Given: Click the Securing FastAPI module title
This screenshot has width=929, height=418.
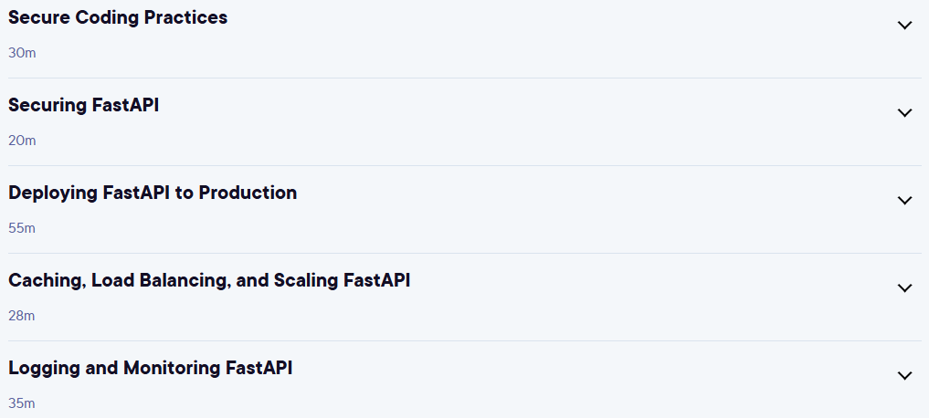Looking at the screenshot, I should (x=83, y=105).
